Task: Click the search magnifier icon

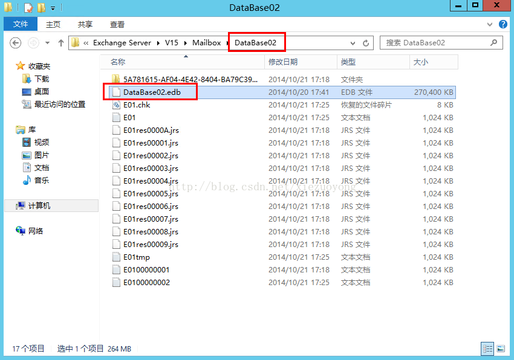Action: pos(493,43)
